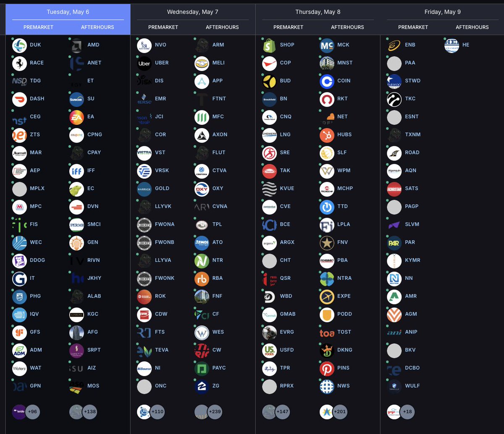The image size is (504, 434).
Task: Click the Expedia logo next to EXPE
Action: (327, 296)
